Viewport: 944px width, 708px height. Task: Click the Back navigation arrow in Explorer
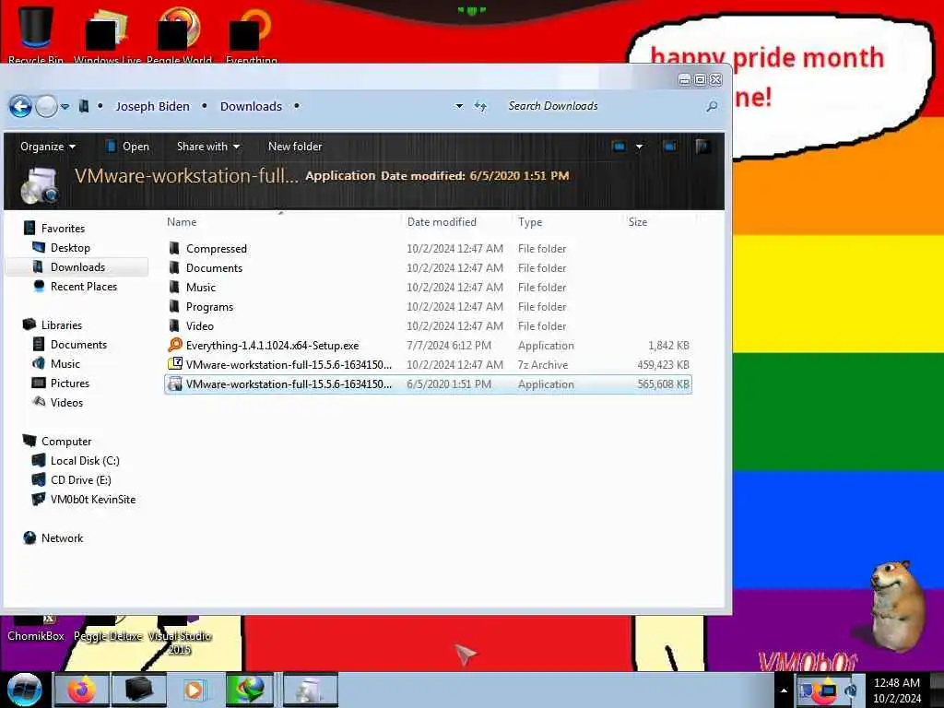(x=20, y=107)
